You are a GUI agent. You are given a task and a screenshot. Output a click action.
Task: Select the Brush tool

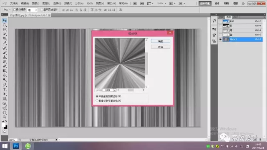tap(5, 52)
